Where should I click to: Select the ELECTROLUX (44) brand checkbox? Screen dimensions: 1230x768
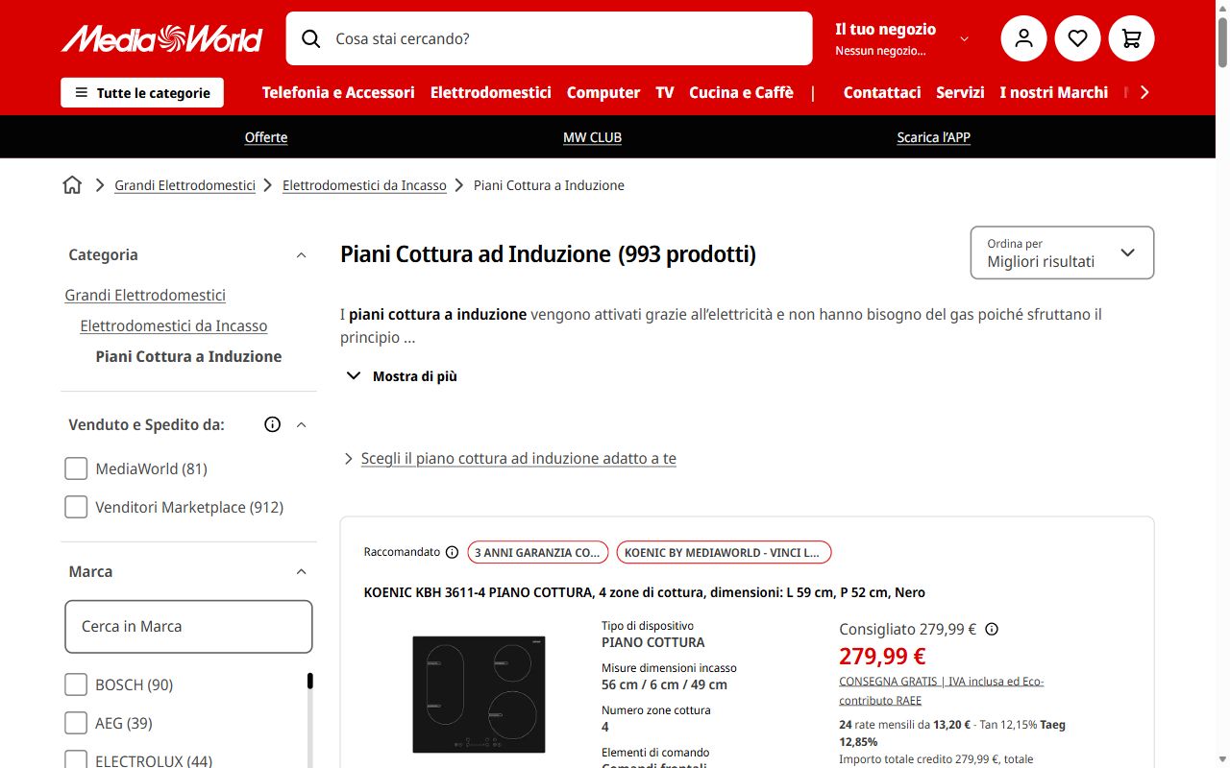tap(76, 759)
